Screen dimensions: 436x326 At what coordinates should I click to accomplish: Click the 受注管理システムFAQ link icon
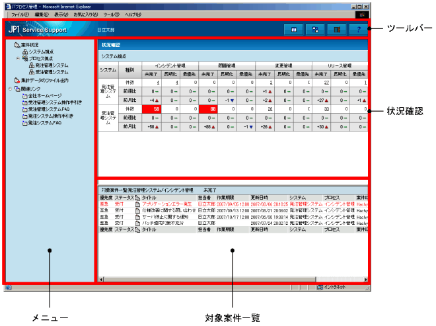coord(25,109)
